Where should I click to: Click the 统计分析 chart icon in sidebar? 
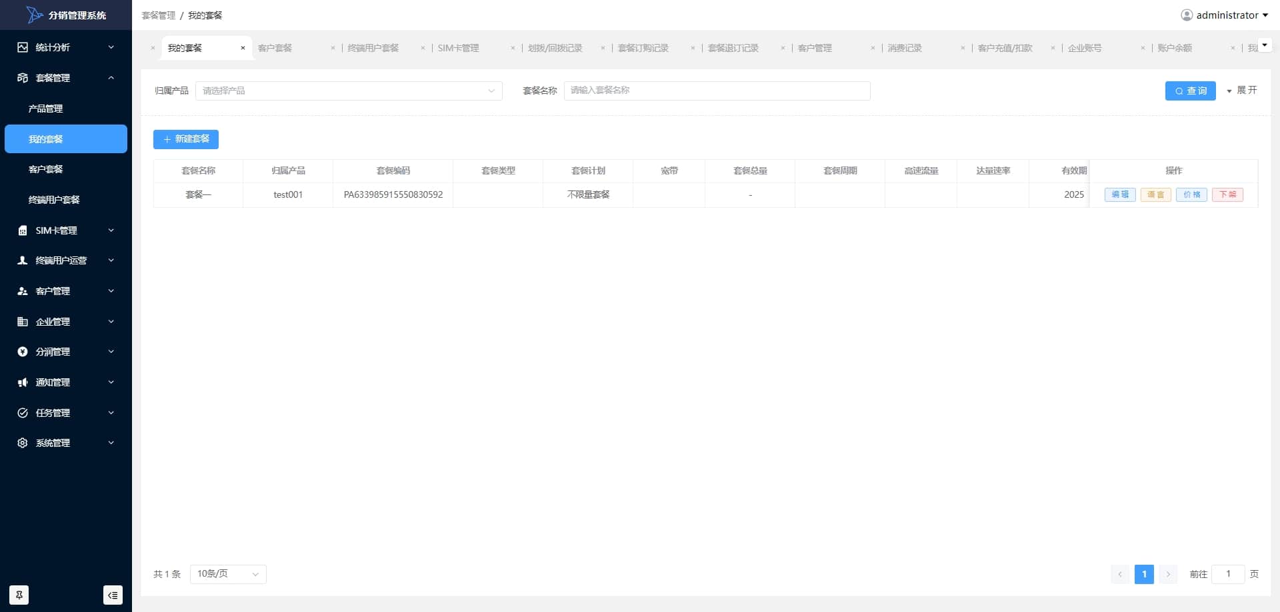point(23,47)
